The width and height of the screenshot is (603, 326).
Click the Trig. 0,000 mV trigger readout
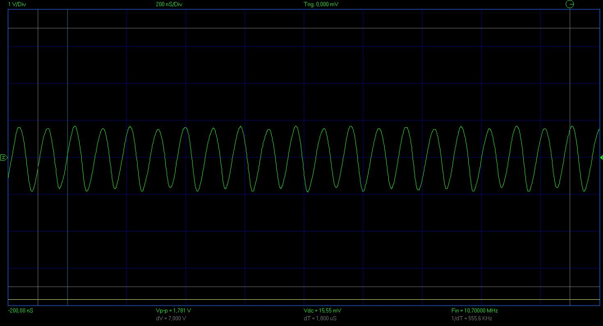(x=321, y=5)
